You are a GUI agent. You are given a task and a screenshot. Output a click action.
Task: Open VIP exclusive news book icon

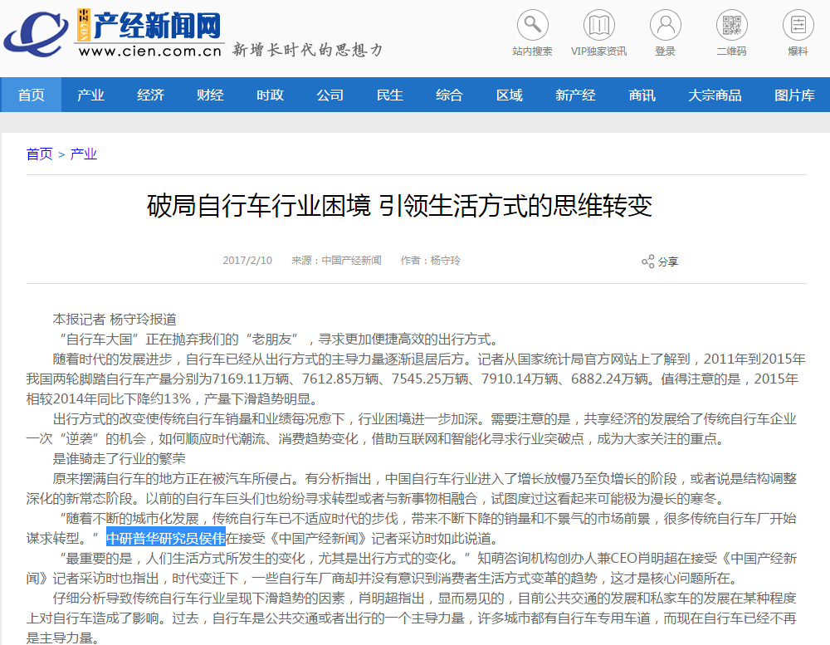click(x=599, y=25)
